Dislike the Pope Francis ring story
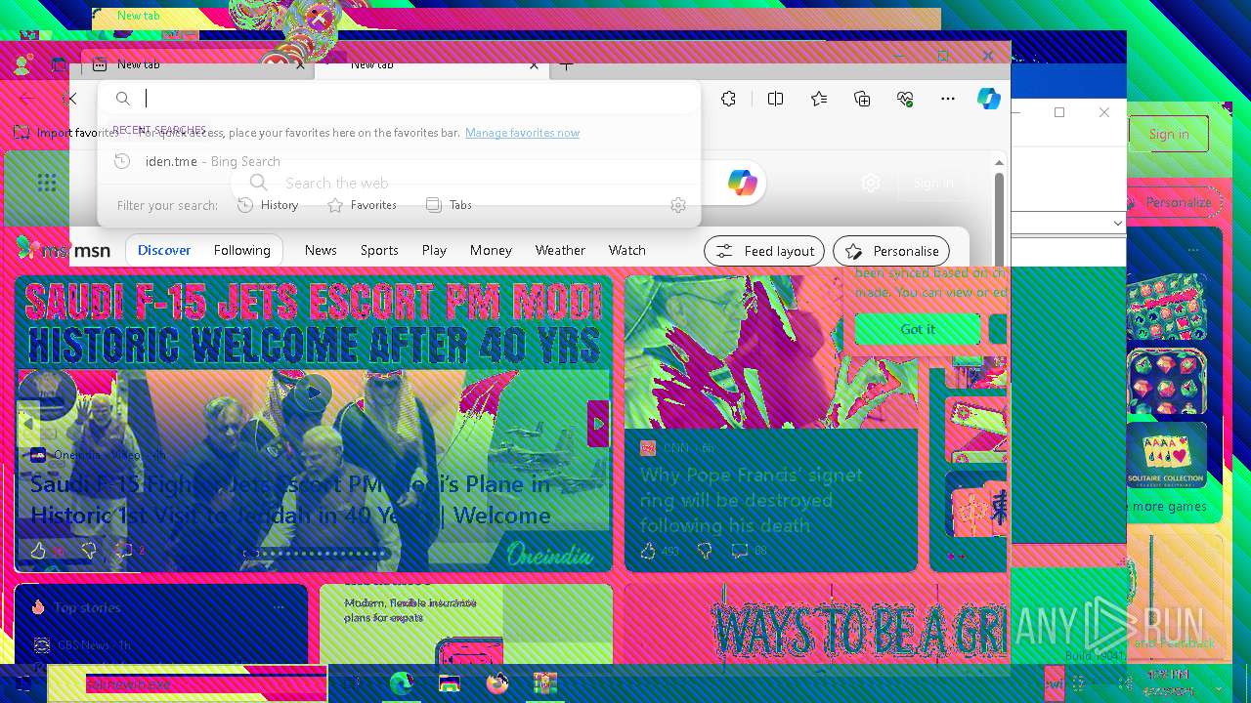 pos(705,552)
